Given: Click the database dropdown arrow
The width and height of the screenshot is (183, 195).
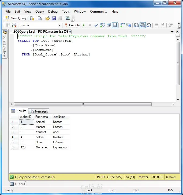Looking at the screenshot, I should pyautogui.click(x=59, y=25).
